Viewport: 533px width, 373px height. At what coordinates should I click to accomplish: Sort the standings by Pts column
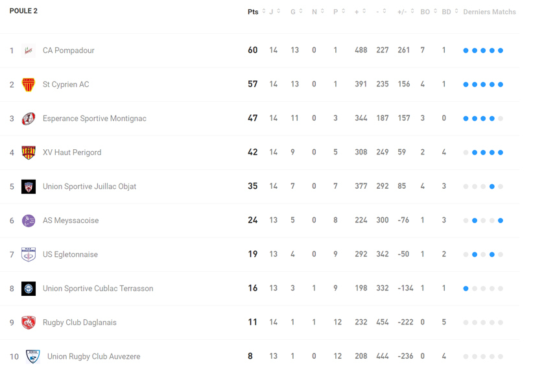[254, 12]
